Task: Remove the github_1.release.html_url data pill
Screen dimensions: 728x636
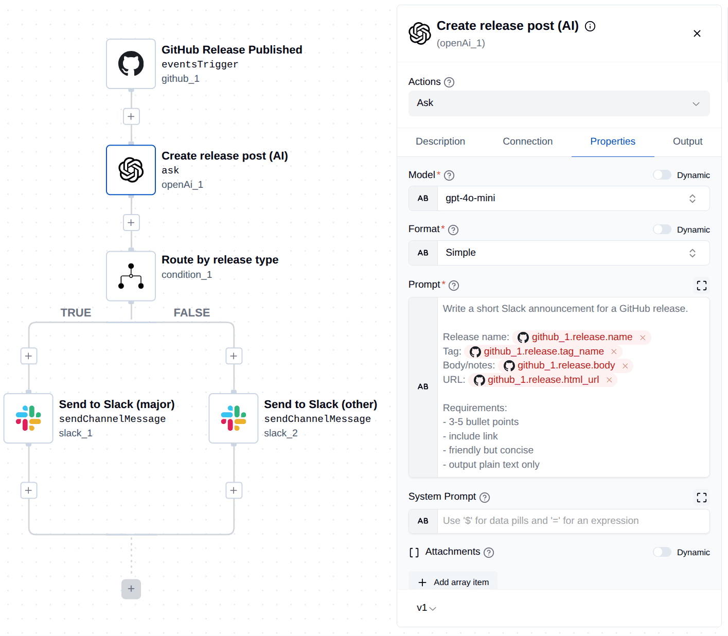Action: (x=609, y=380)
